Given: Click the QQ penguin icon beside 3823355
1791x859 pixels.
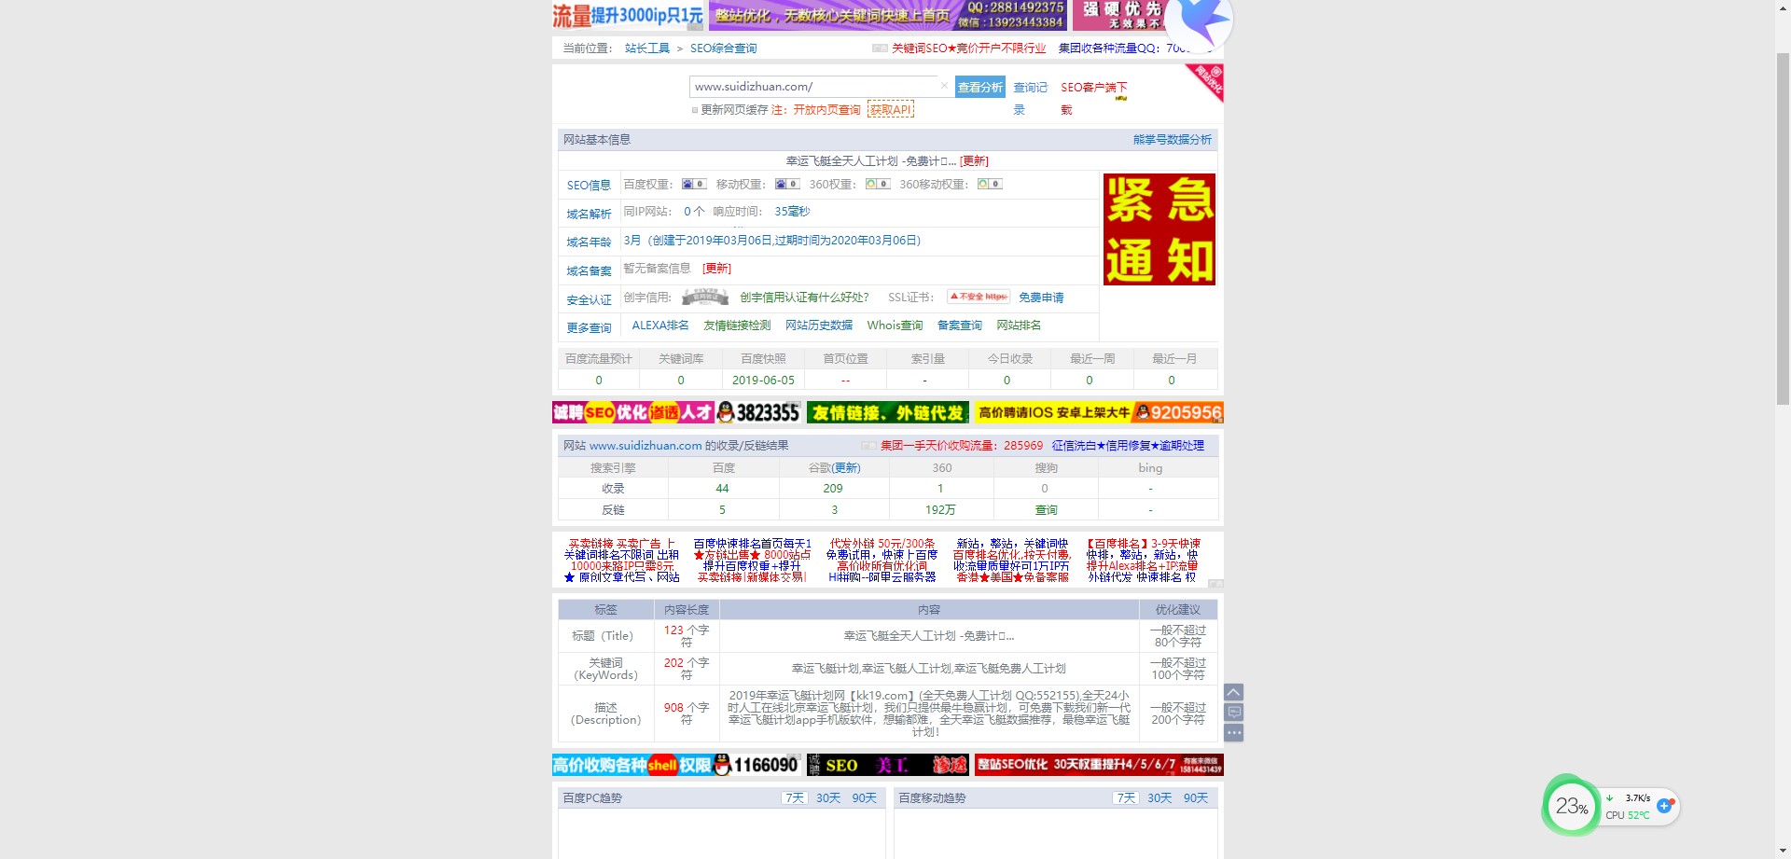Looking at the screenshot, I should (726, 412).
